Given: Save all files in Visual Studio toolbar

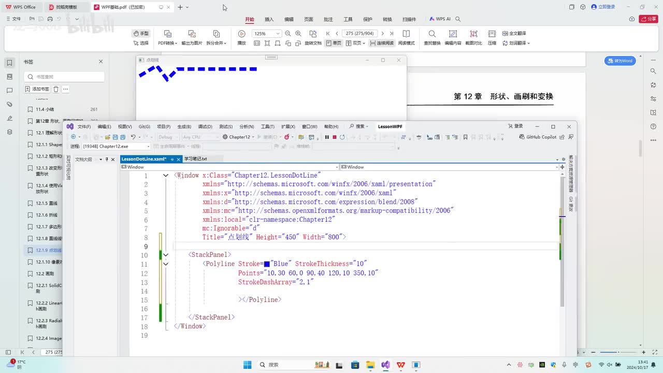Looking at the screenshot, I should pyautogui.click(x=123, y=137).
